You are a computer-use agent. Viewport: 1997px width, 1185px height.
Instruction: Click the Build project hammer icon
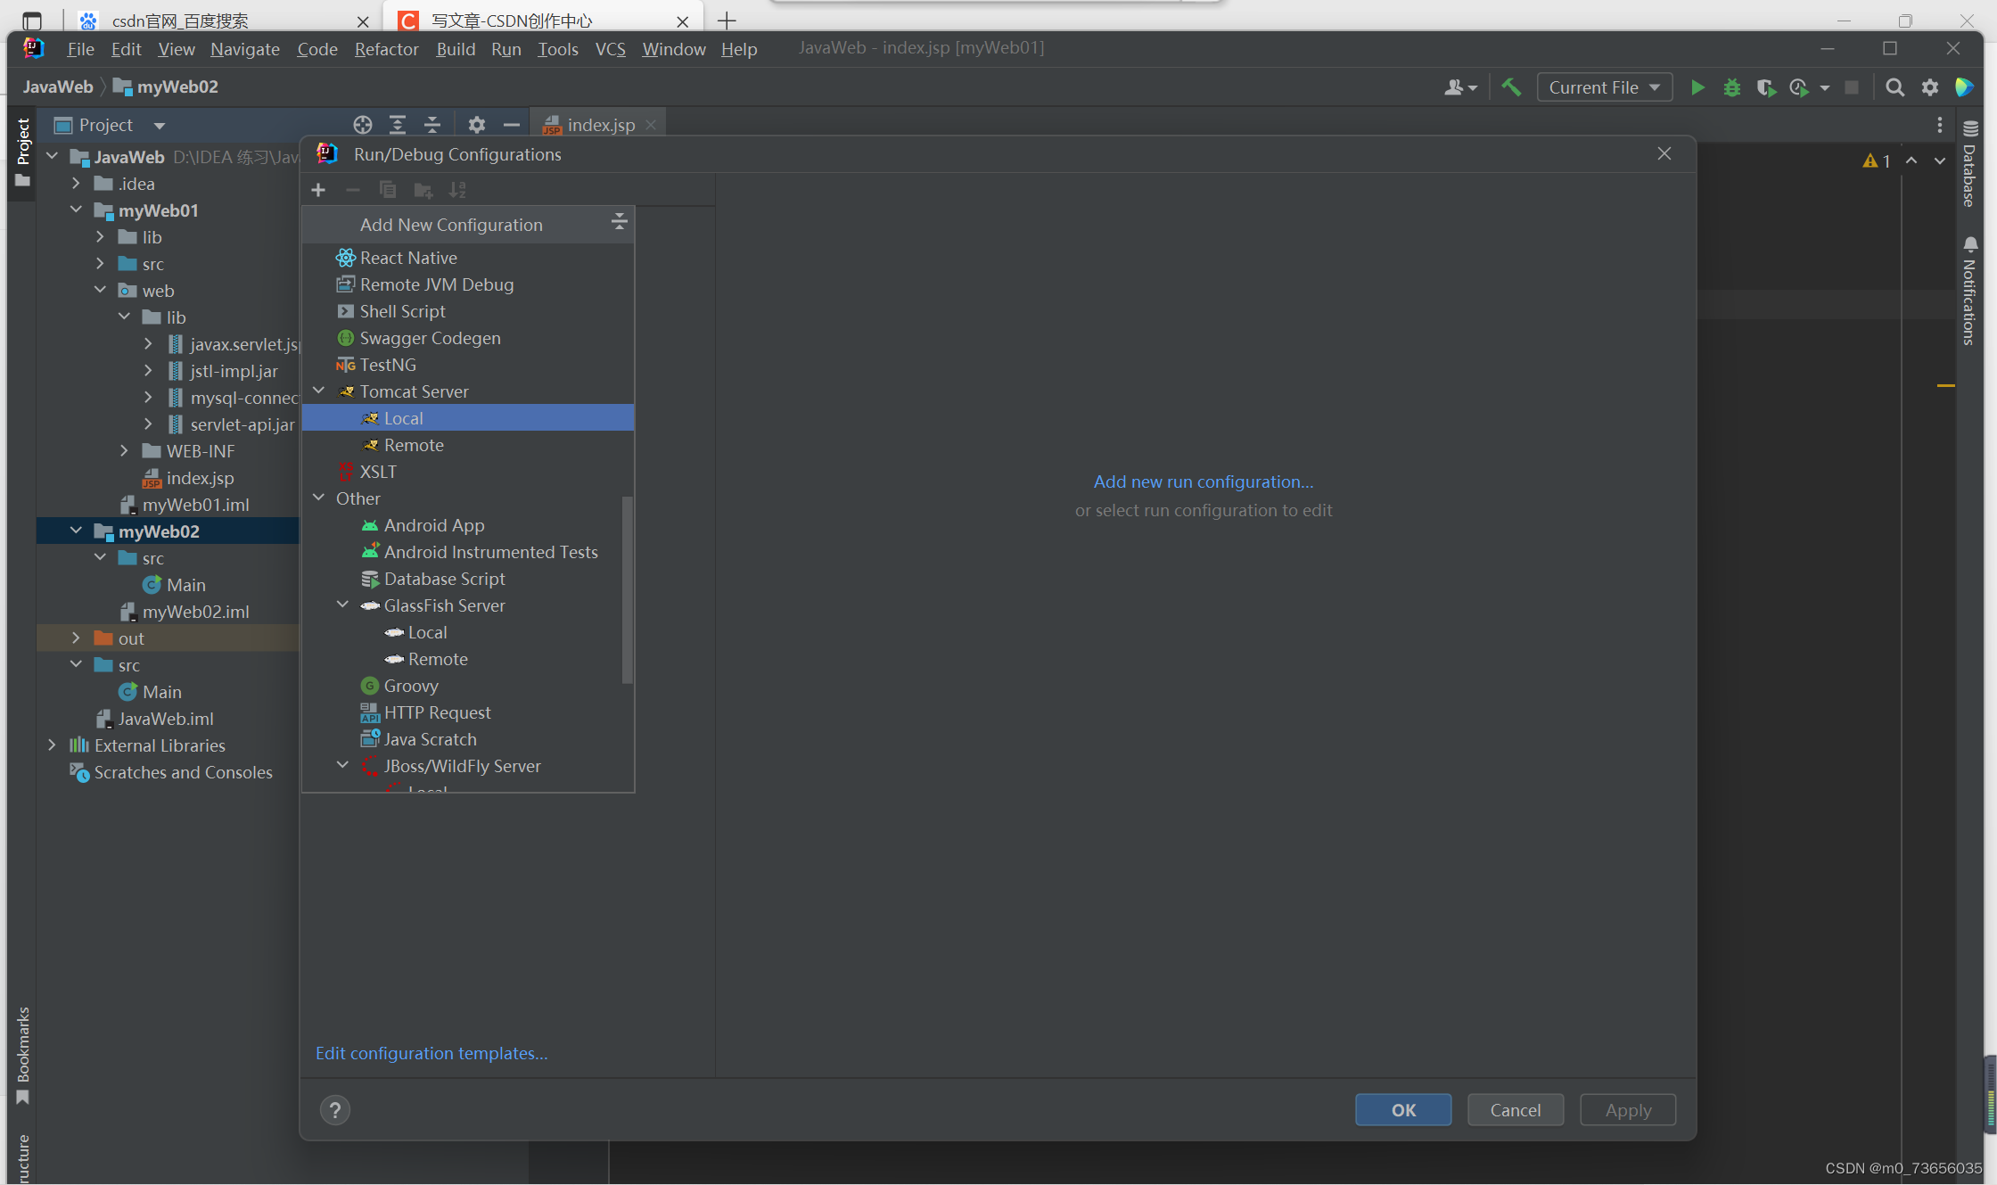point(1511,87)
